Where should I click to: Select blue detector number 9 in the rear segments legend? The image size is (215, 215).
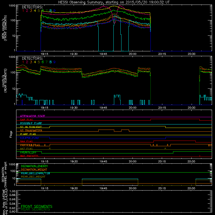pyautogui.click(x=55, y=62)
